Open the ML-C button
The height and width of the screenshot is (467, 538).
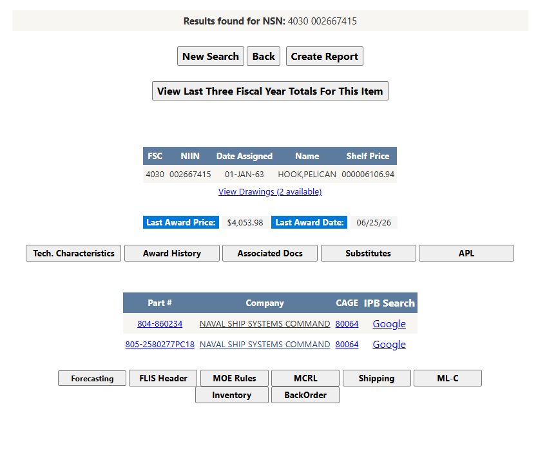click(447, 378)
